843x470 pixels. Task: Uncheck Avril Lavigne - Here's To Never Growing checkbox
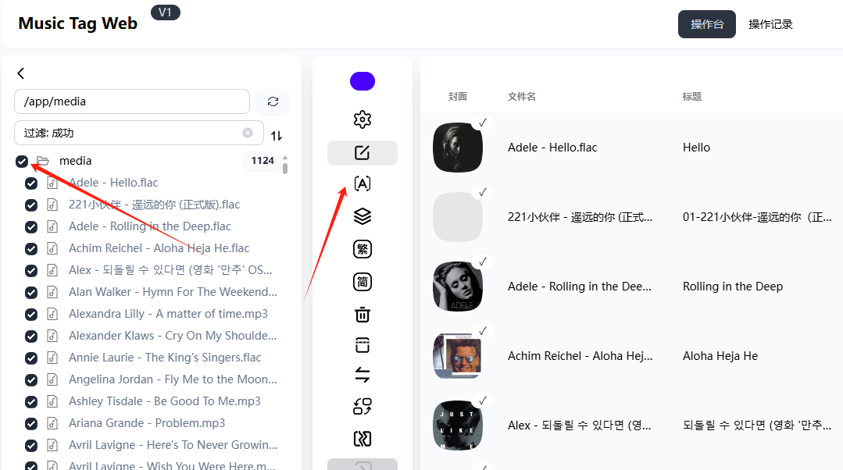click(x=31, y=445)
